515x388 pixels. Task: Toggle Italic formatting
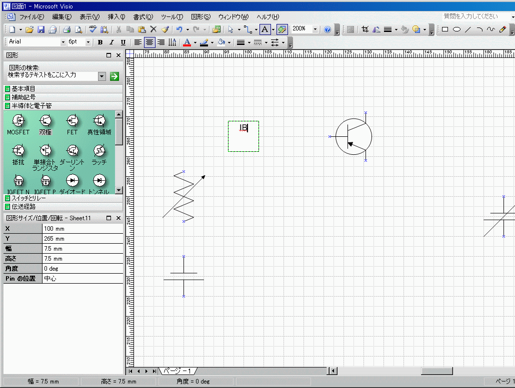click(111, 42)
